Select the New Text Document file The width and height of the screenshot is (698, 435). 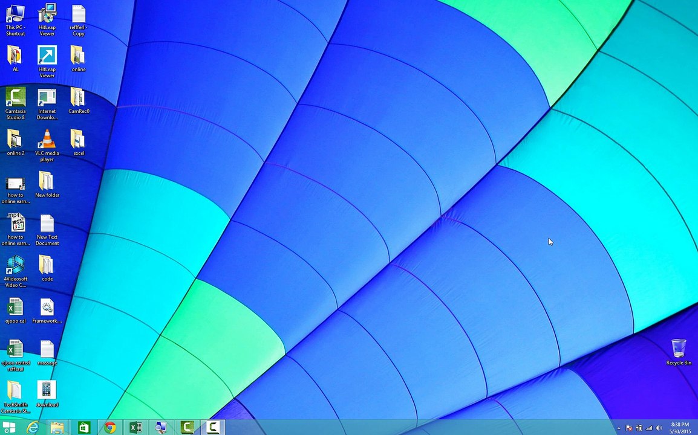pyautogui.click(x=47, y=224)
